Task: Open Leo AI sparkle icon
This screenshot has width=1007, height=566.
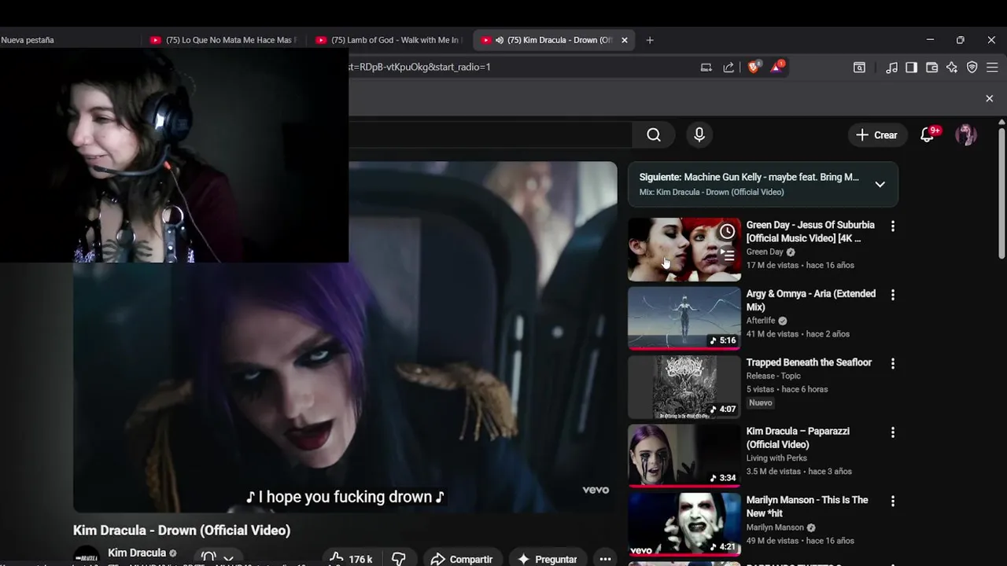Action: (x=952, y=68)
